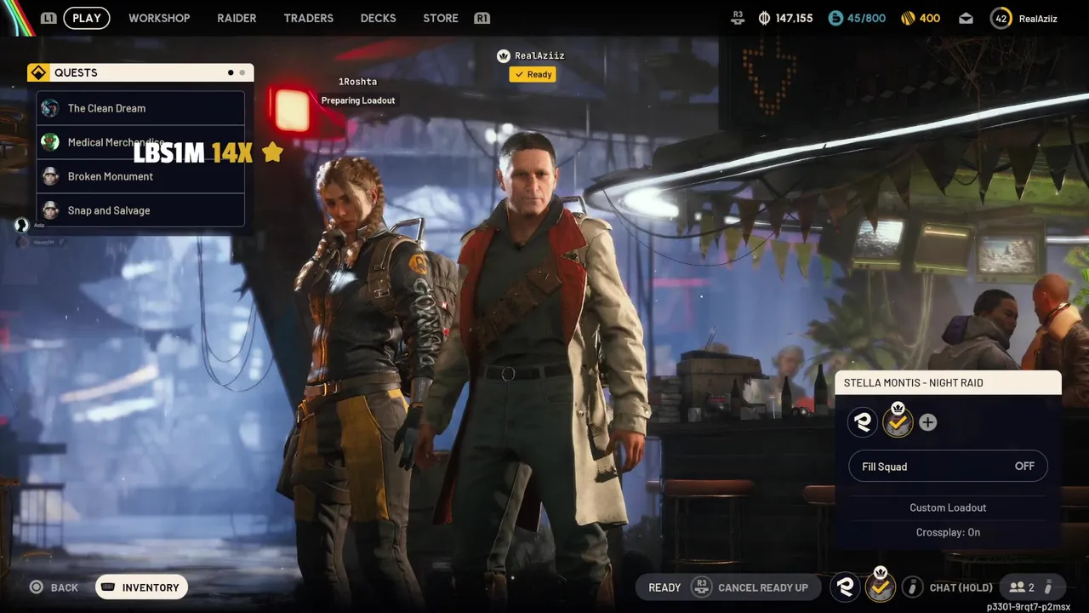The image size is (1089, 613).
Task: Click the circle button icon beside BACK
Action: pos(36,587)
